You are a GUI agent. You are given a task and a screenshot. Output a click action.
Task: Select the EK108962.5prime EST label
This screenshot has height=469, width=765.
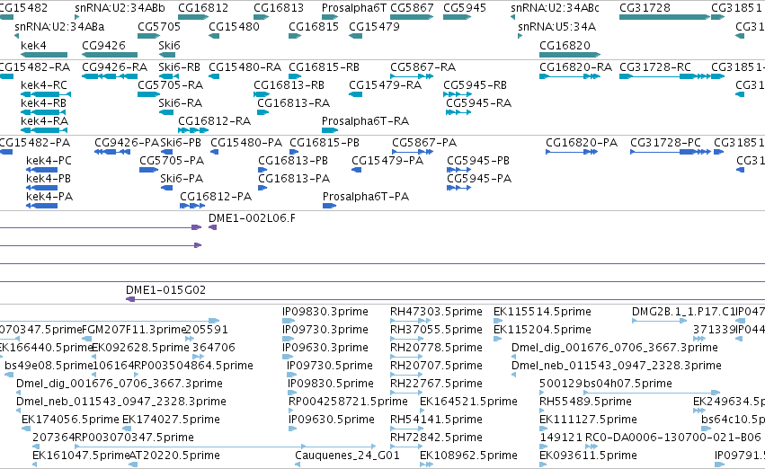[468, 456]
